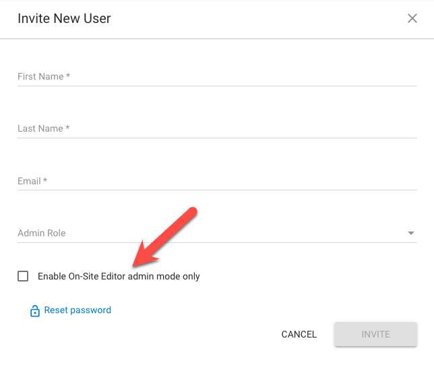Image resolution: width=434 pixels, height=376 pixels.
Task: Close the Invite New User dialog
Action: (412, 18)
